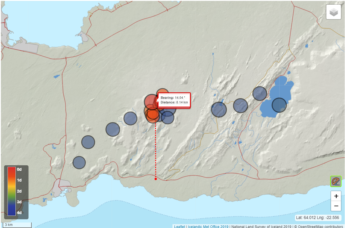Click the red endpoint of the measure line

click(x=156, y=179)
